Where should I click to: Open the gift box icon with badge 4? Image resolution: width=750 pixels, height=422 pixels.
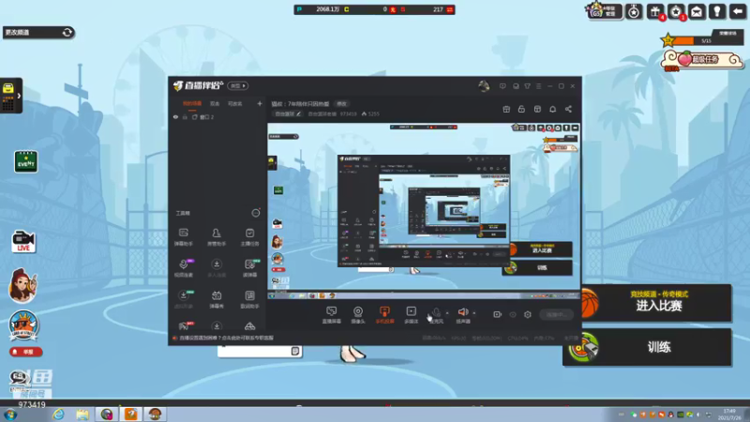coord(655,11)
